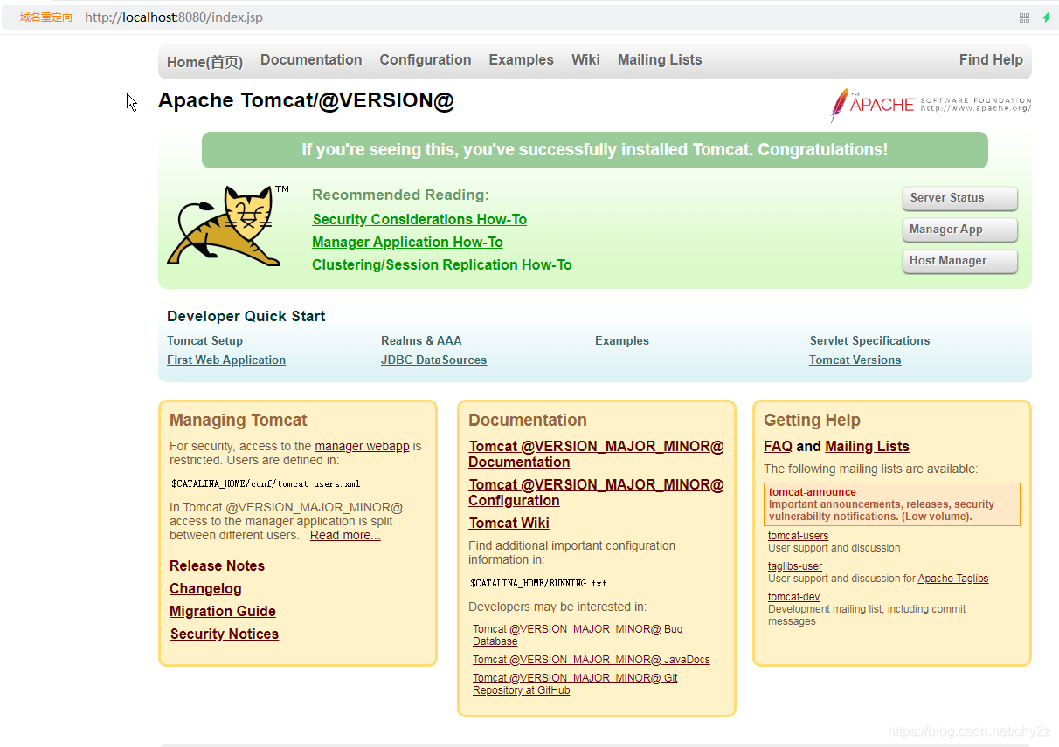Image resolution: width=1059 pixels, height=747 pixels.
Task: Open the Tomcat Setup link
Action: click(x=204, y=340)
